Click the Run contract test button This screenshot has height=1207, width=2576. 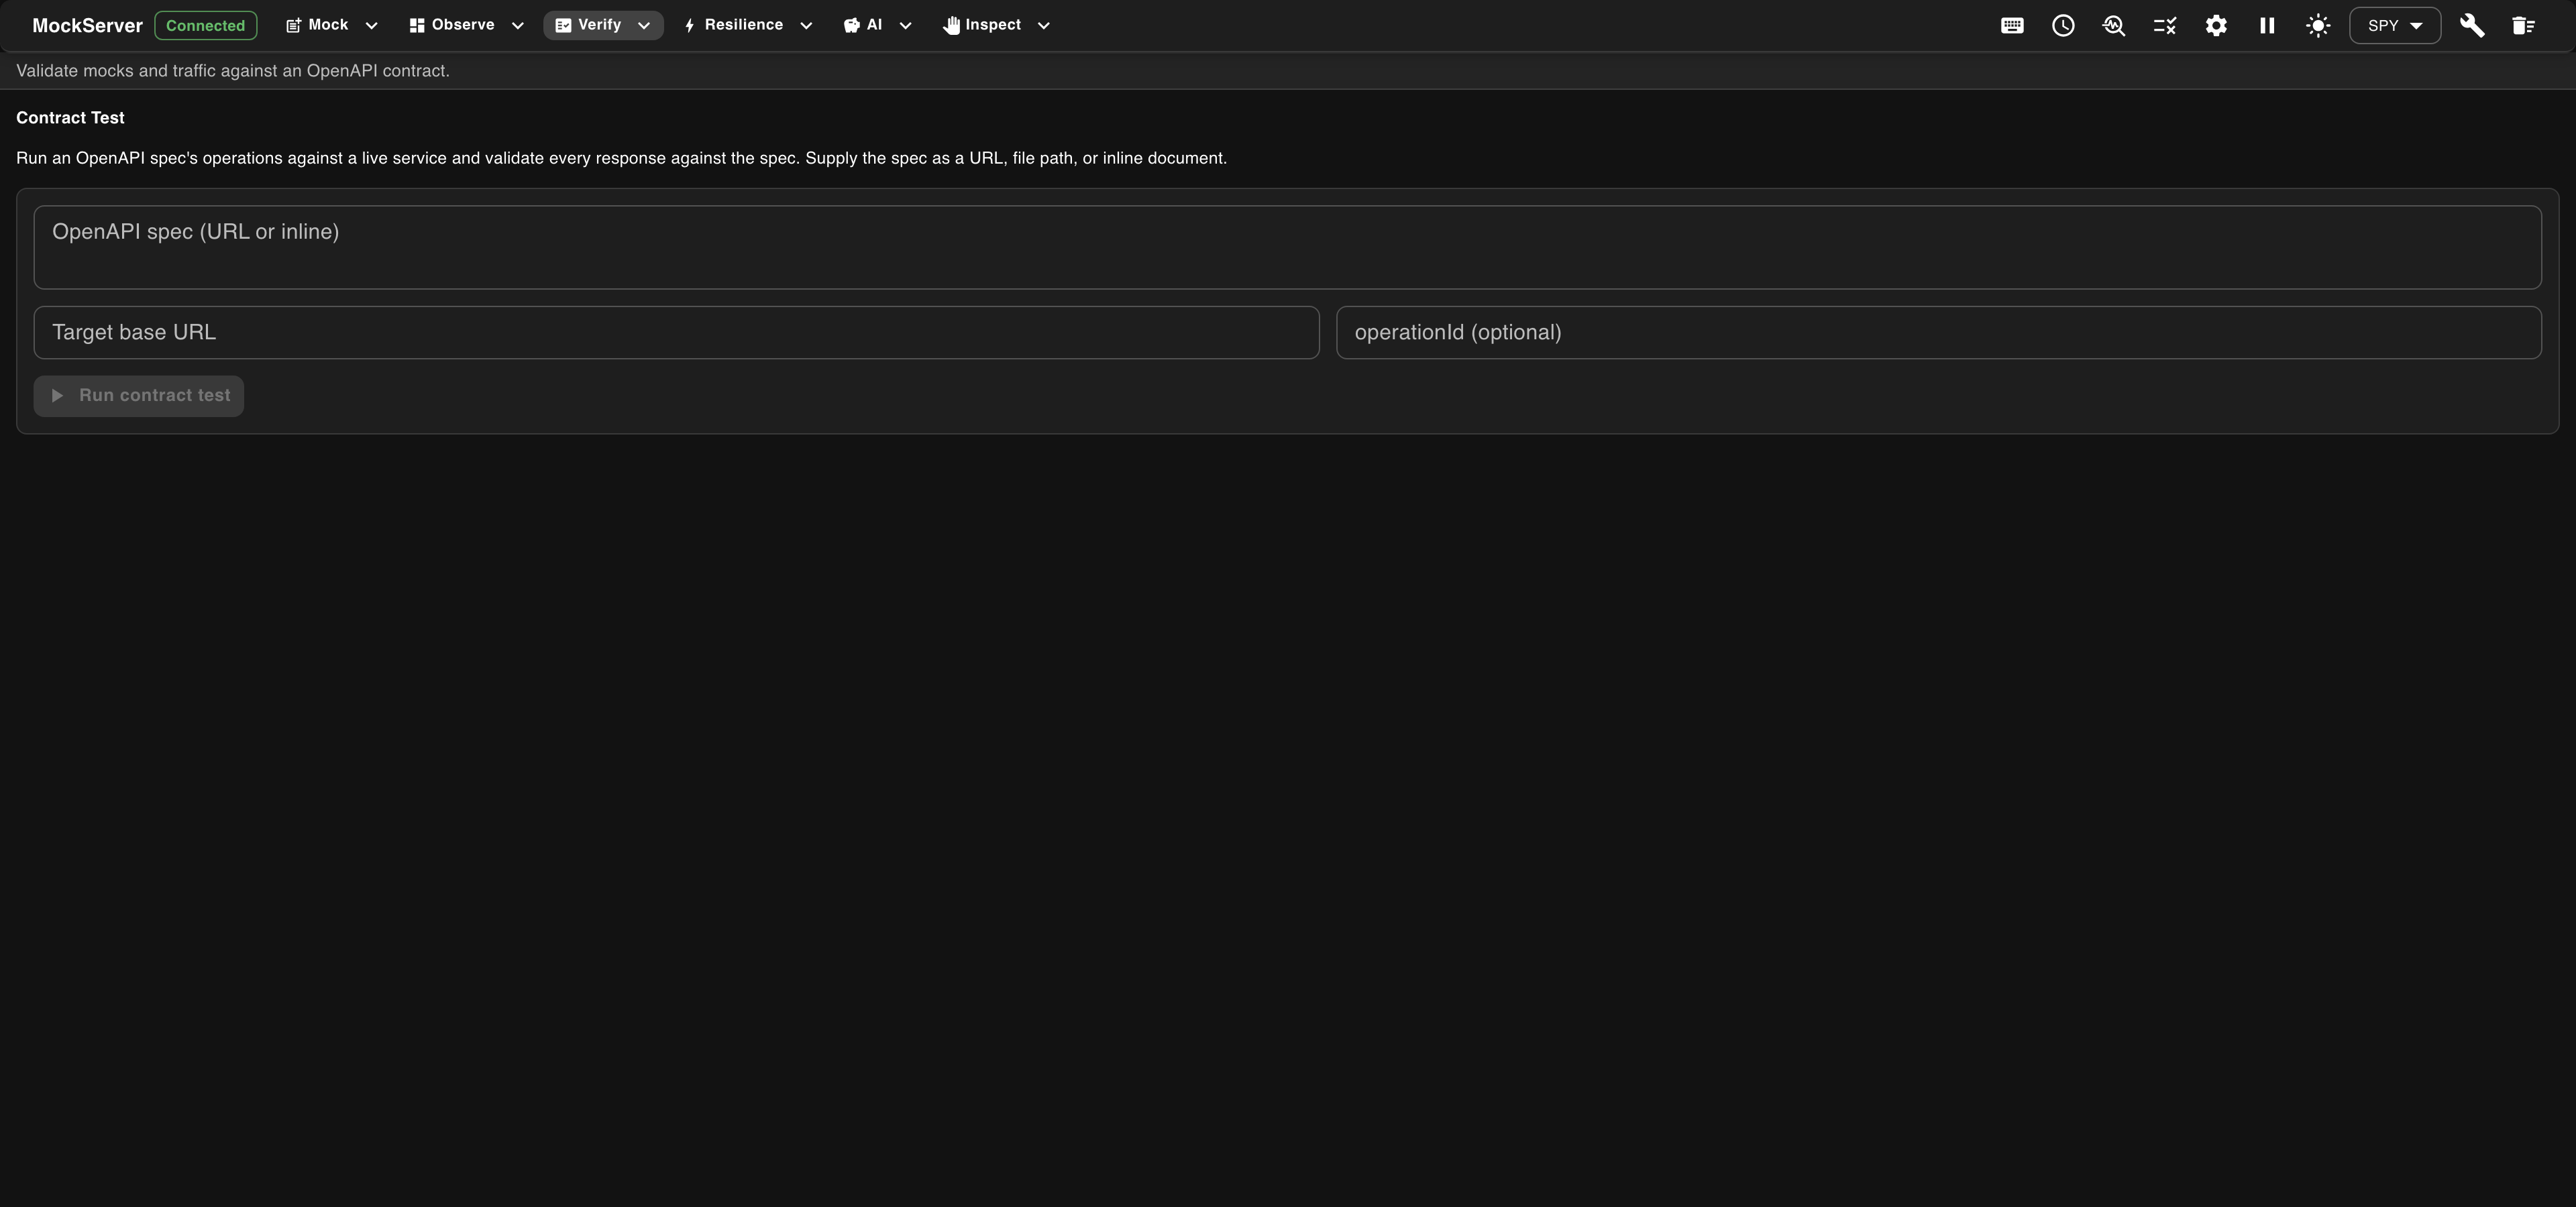(139, 396)
